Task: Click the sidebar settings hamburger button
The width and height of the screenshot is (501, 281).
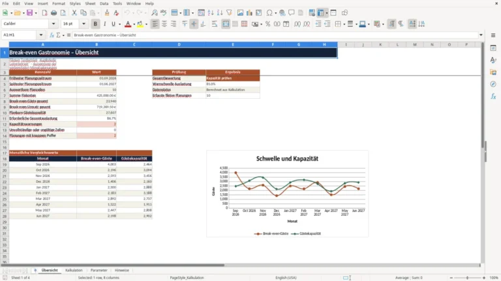Action: tap(493, 35)
